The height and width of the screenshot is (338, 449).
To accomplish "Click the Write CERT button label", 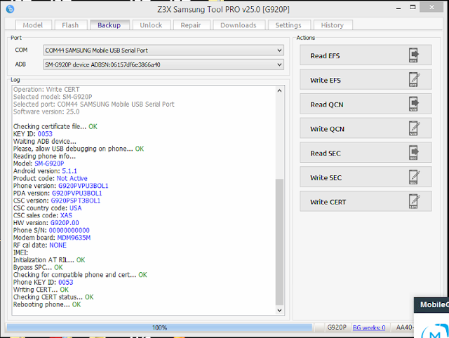I will pos(328,202).
